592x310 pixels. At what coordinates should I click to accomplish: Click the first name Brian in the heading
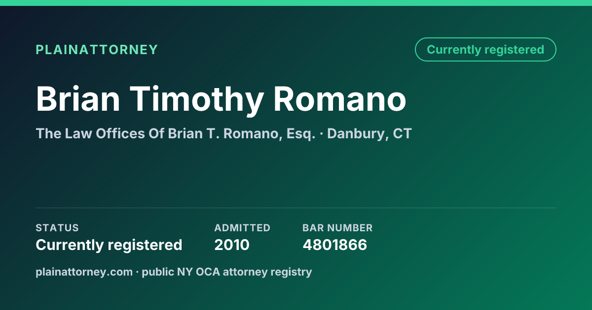pyautogui.click(x=78, y=99)
